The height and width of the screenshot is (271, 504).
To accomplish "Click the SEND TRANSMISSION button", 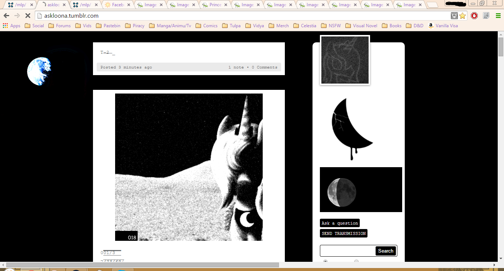I will tap(344, 233).
